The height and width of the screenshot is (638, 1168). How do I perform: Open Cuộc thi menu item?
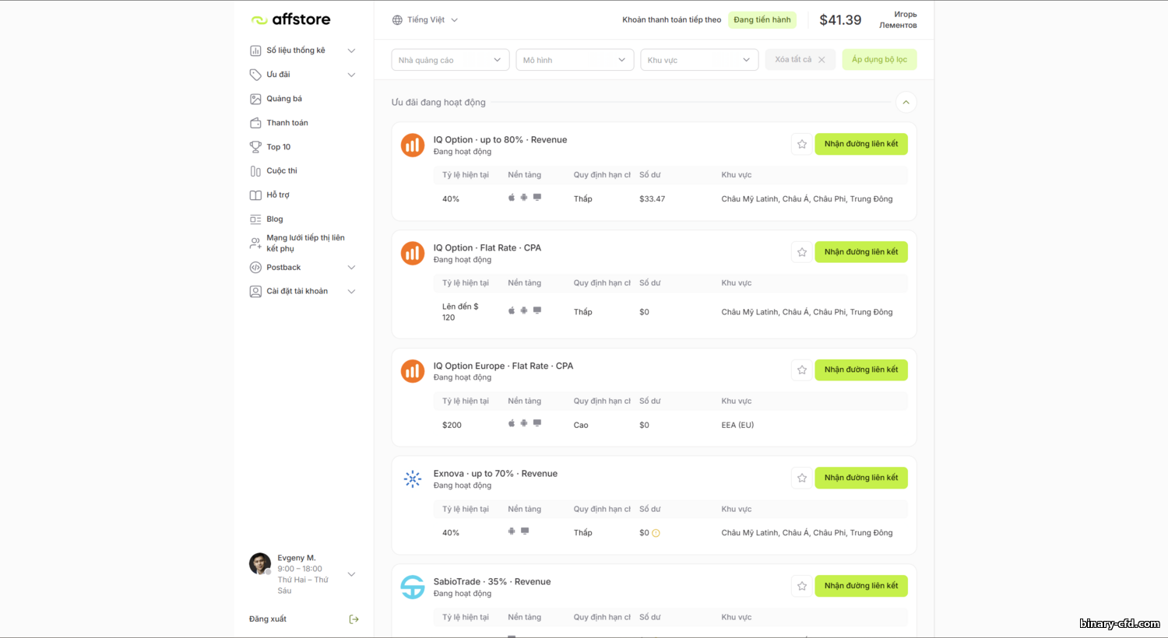tap(282, 171)
